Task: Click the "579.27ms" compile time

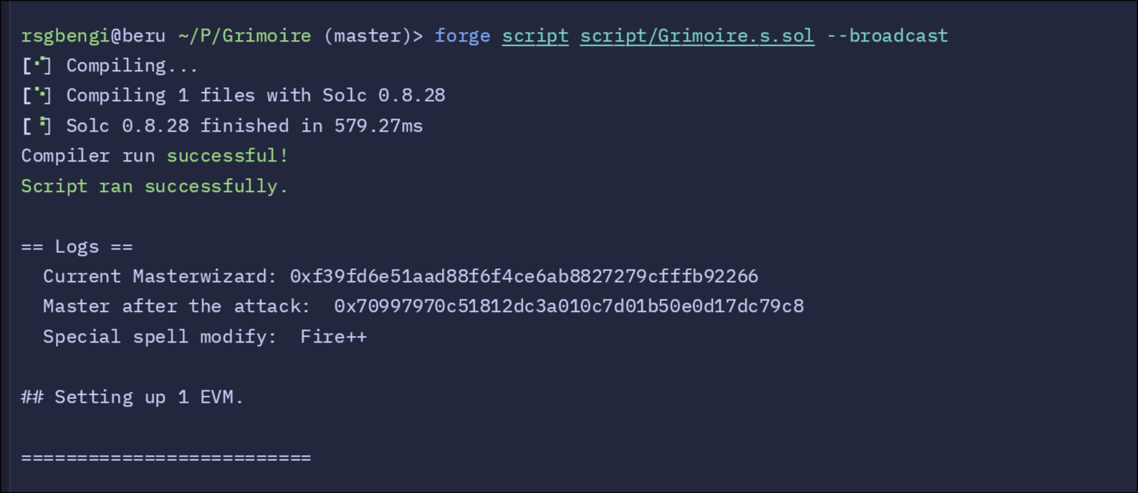Action: click(378, 126)
